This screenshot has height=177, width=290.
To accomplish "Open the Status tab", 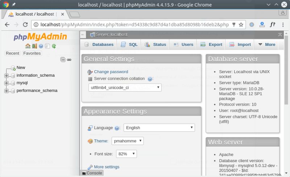I will click(155, 45).
